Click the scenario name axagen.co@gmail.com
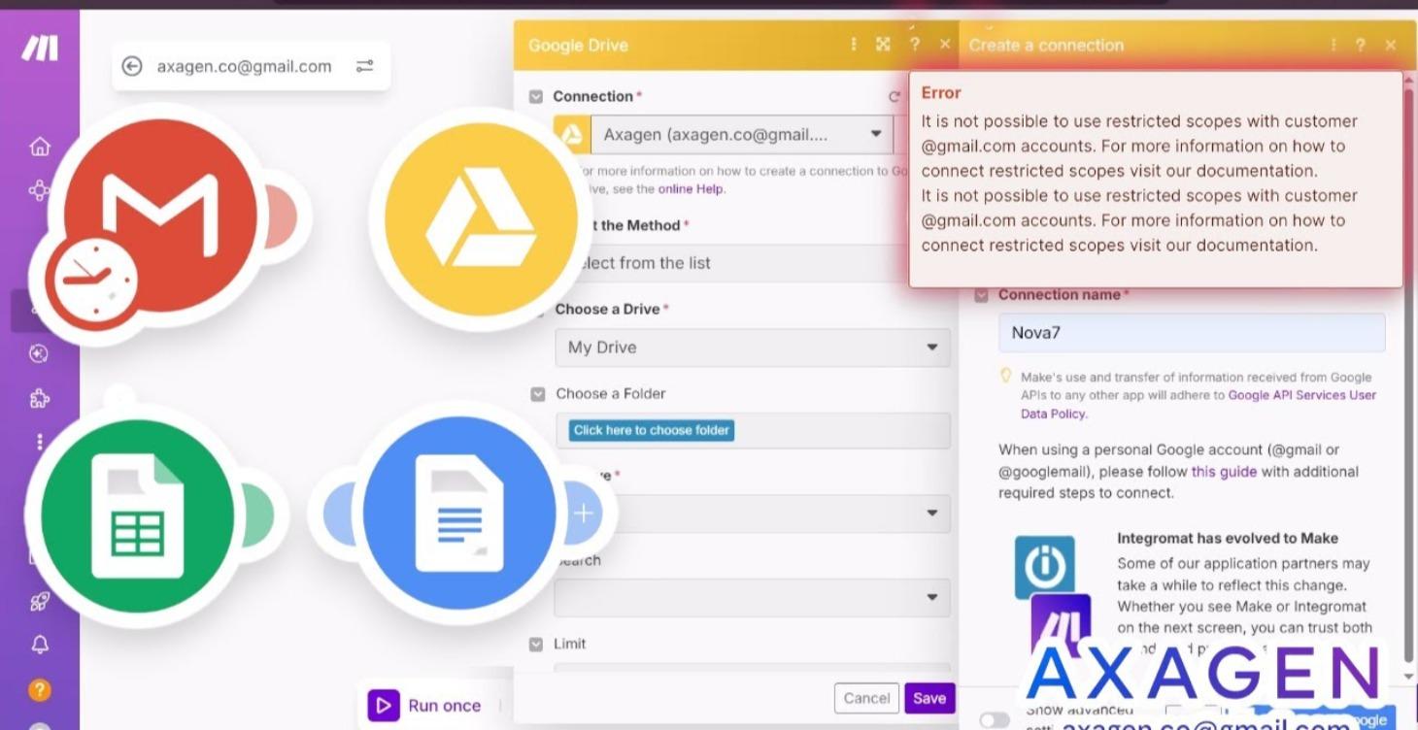 point(245,66)
